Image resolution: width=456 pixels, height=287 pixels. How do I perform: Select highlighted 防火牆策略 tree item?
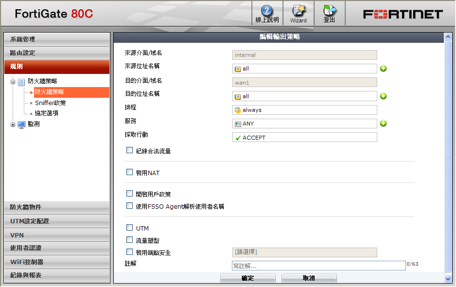pyautogui.click(x=71, y=92)
